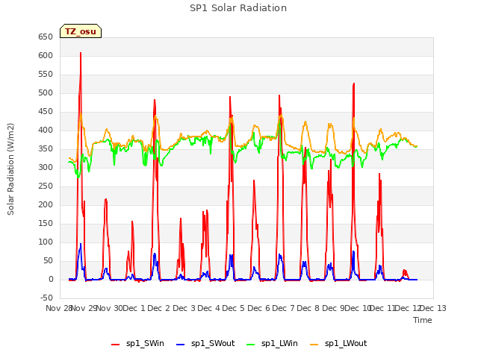Click the 100 y-axis tick label
This screenshot has width=478, height=358.
[46, 242]
